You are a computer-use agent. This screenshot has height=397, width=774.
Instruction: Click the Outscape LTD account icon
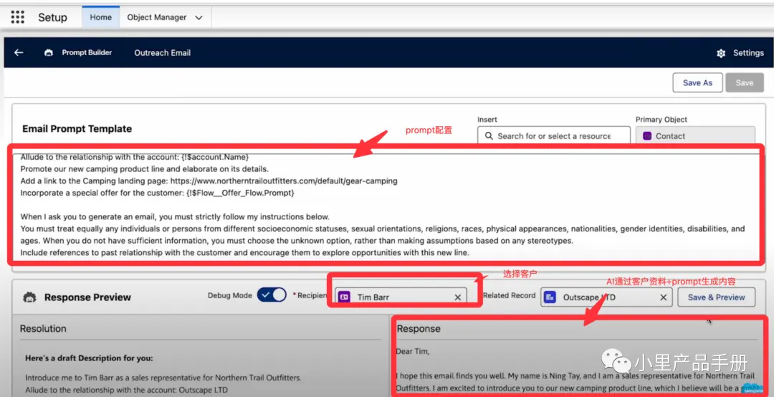tap(550, 297)
